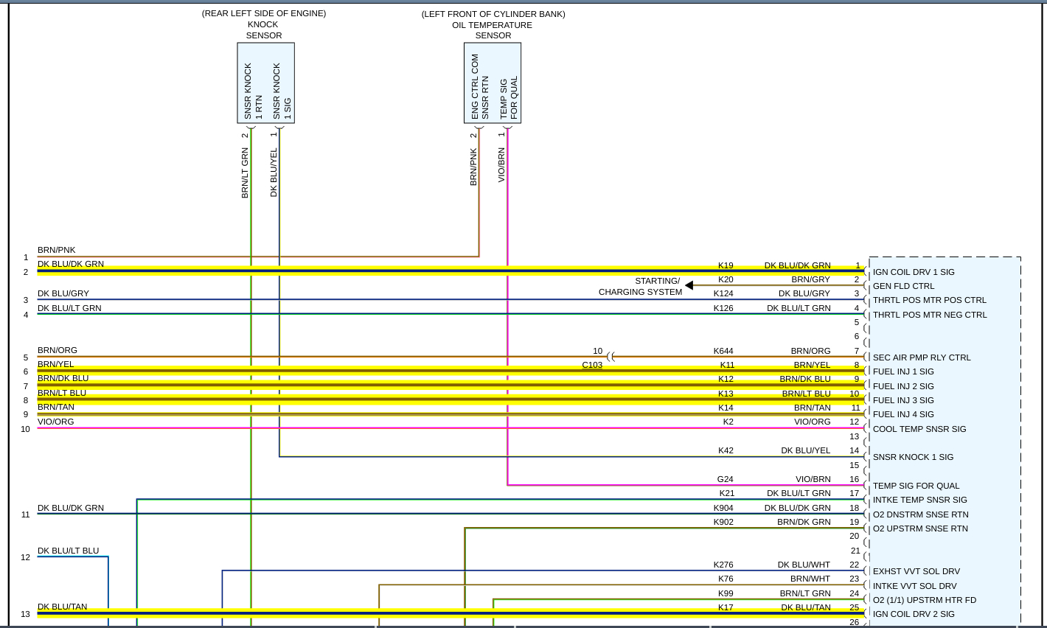Screen dimensions: 1047x628
Task: Select the "FUEL INJ 4 SIG" label
Action: [903, 414]
